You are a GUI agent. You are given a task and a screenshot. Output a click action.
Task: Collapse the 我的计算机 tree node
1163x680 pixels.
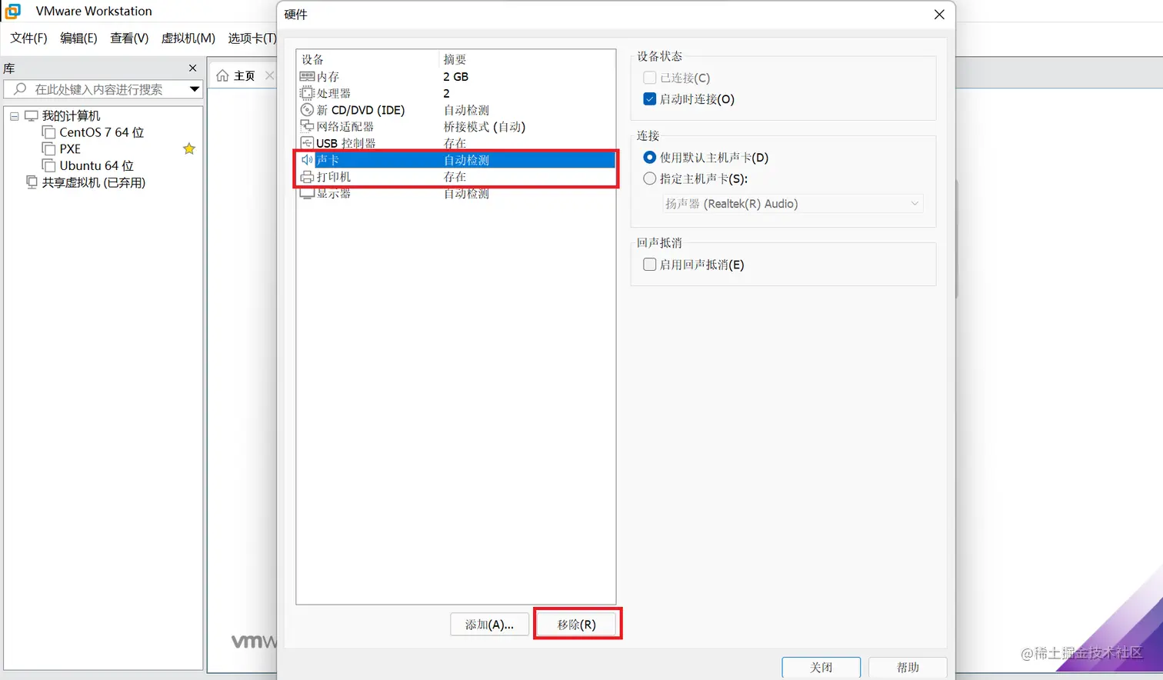click(14, 116)
